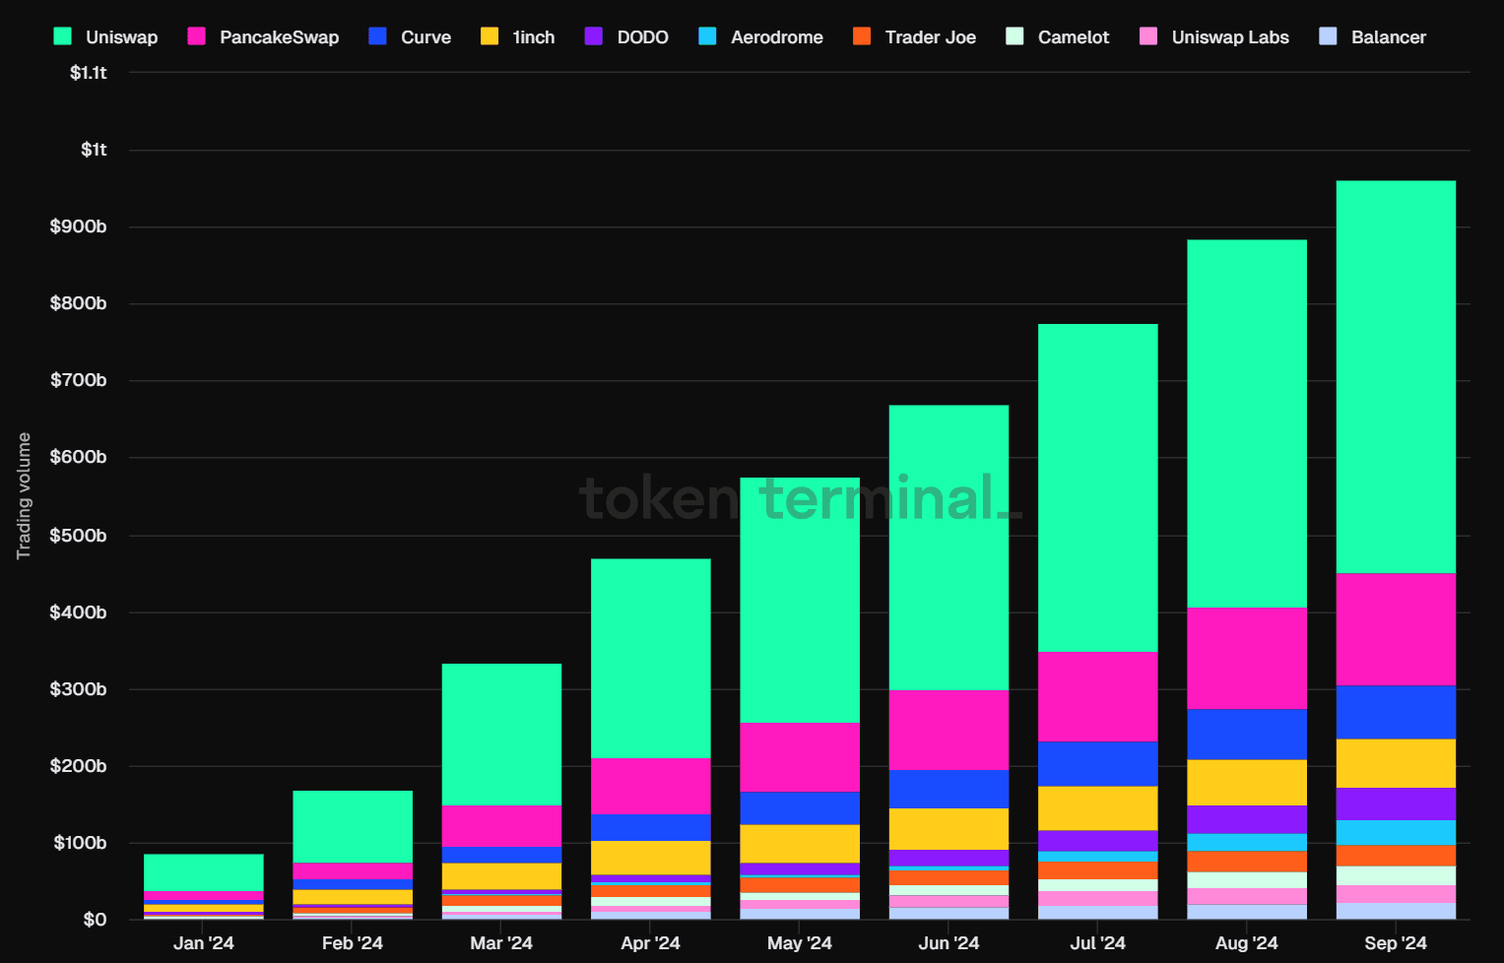Viewport: 1504px width, 963px height.
Task: Select the Aerodrome segment of Sep '24 bar
Action: 1396,832
